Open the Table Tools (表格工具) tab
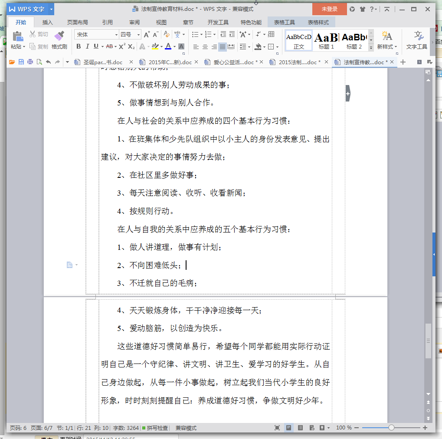442x439 pixels. point(285,22)
